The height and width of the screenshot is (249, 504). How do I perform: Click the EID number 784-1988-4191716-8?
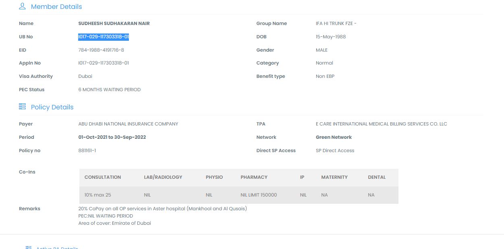pyautogui.click(x=101, y=50)
